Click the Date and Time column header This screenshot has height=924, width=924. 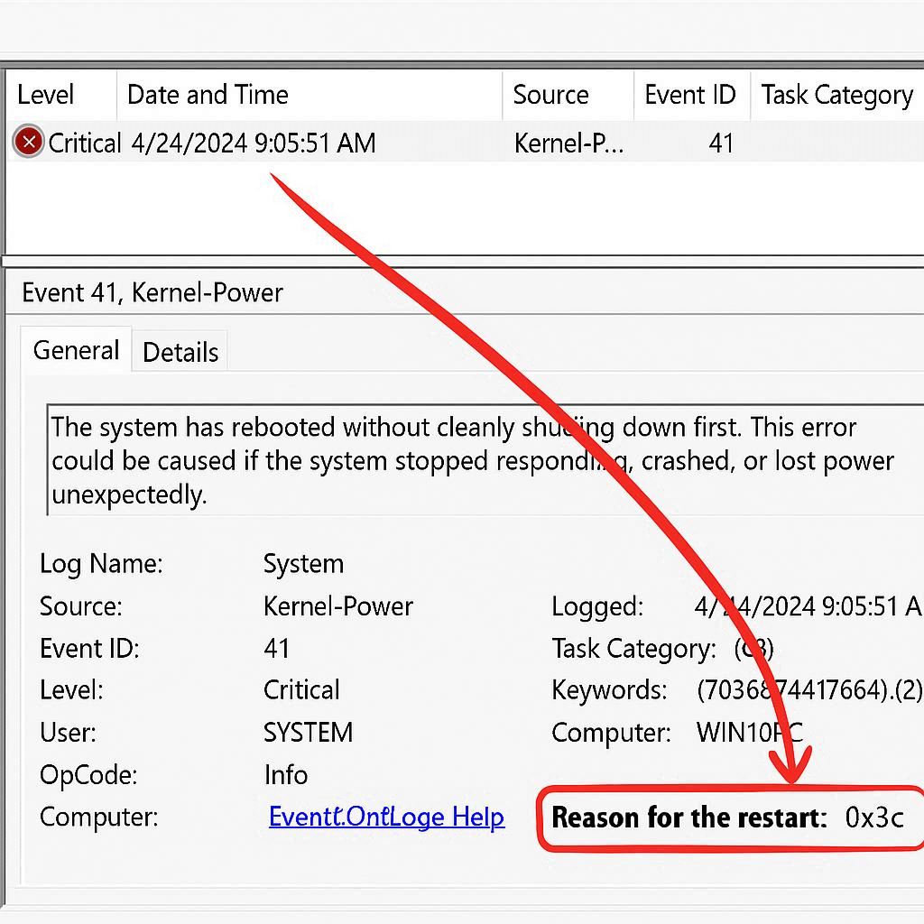tap(208, 95)
